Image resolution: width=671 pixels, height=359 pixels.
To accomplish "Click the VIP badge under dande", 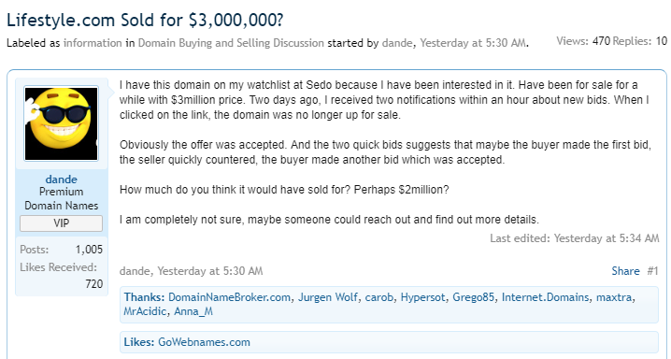I will tap(61, 223).
